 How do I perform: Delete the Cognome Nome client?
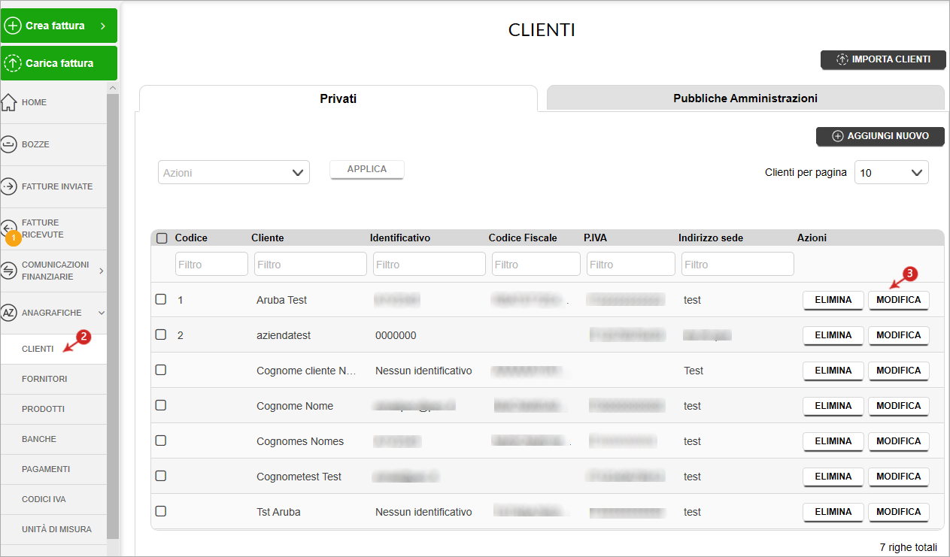coord(833,406)
